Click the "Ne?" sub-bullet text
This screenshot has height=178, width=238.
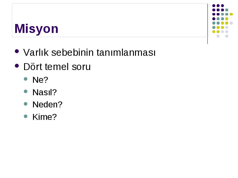pyautogui.click(x=40, y=80)
